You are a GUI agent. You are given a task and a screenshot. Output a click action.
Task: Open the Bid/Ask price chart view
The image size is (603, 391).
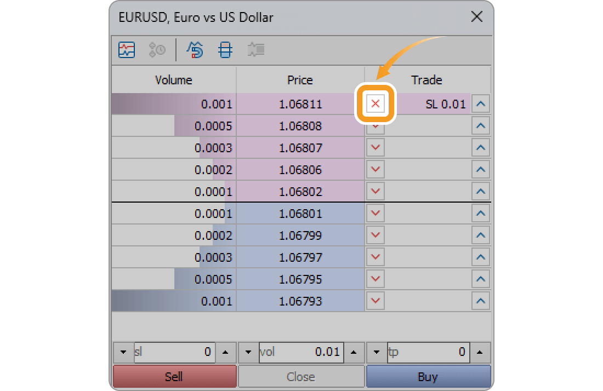coord(126,49)
